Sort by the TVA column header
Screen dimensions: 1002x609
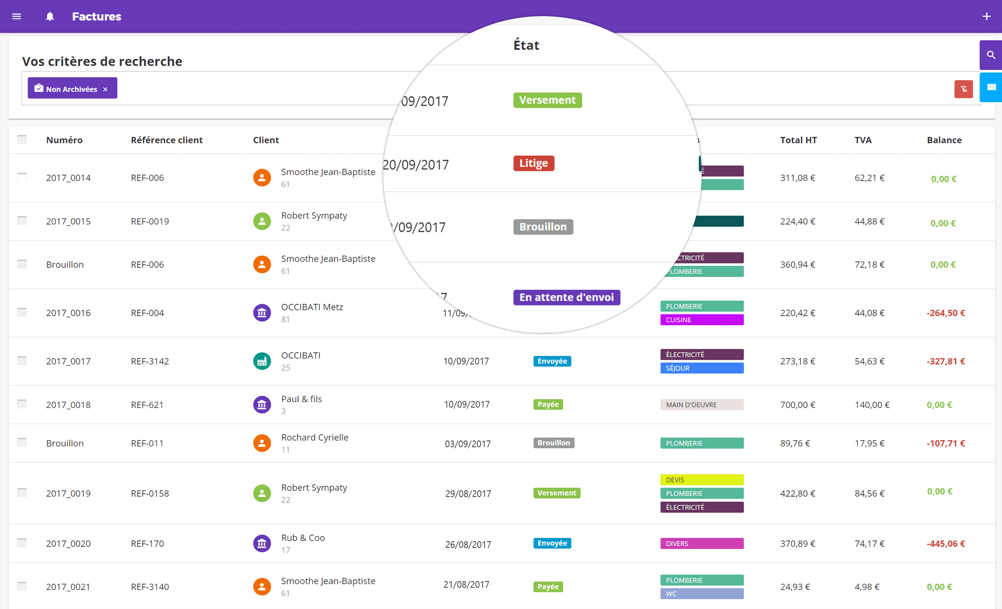click(863, 140)
